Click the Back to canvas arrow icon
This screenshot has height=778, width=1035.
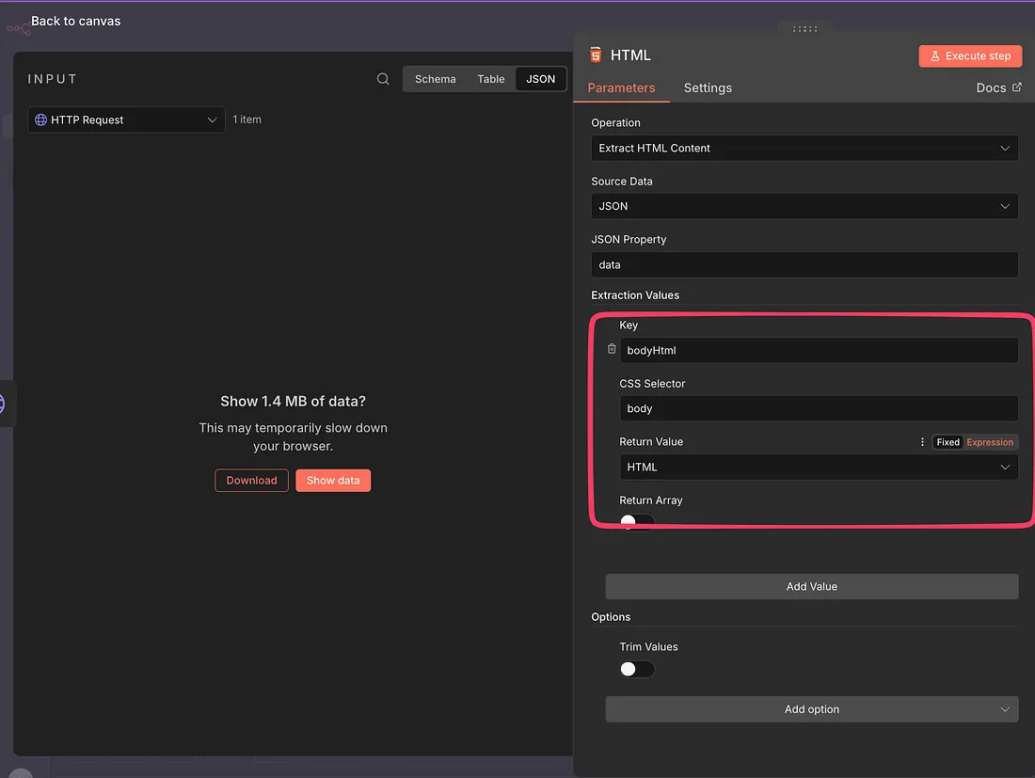[17, 28]
